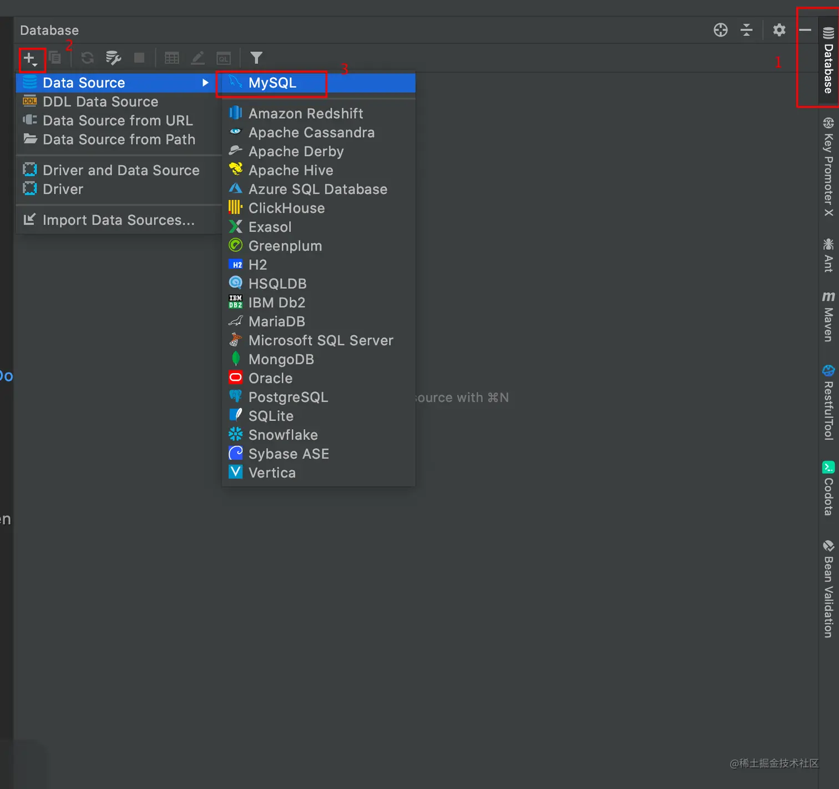839x789 pixels.
Task: Select Apache Derby data source
Action: pyautogui.click(x=319, y=151)
